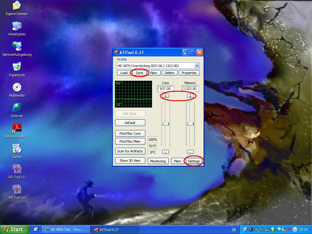312x234 pixels.
Task: Click Find Max Core button
Action: 130,133
